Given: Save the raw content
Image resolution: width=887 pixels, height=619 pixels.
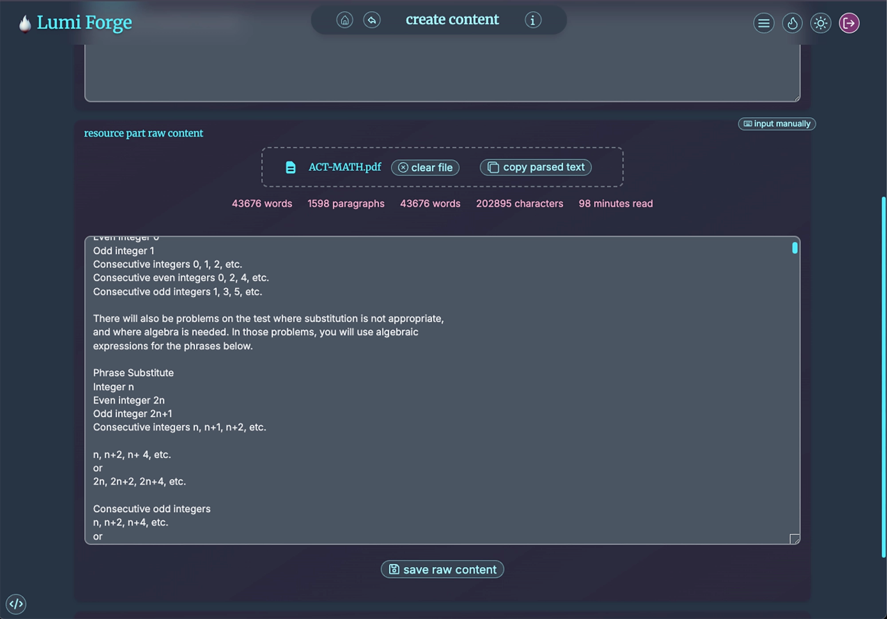Looking at the screenshot, I should coord(442,569).
